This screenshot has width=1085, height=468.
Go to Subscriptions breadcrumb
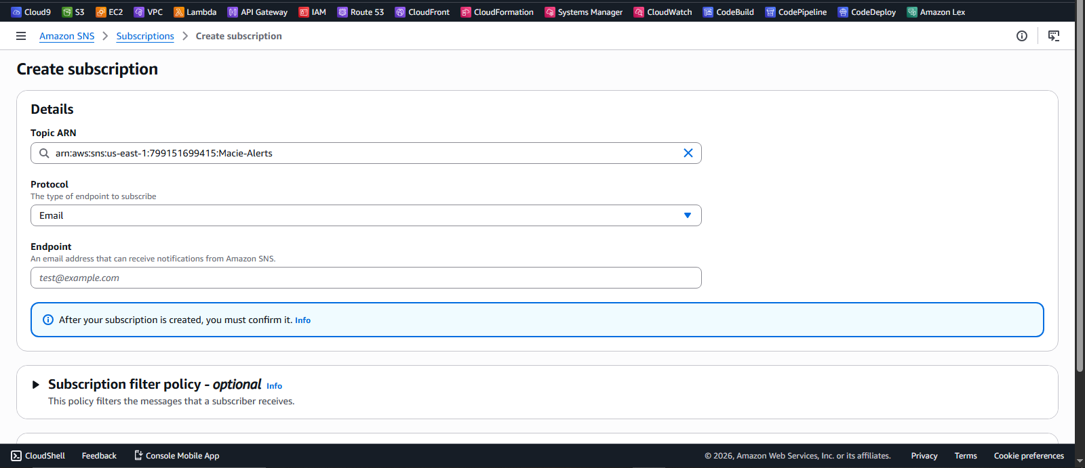(x=145, y=36)
